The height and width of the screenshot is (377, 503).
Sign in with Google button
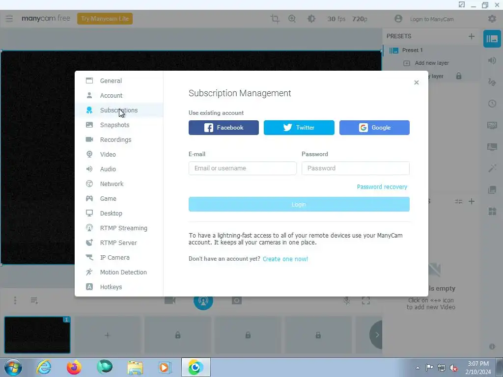[374, 128]
